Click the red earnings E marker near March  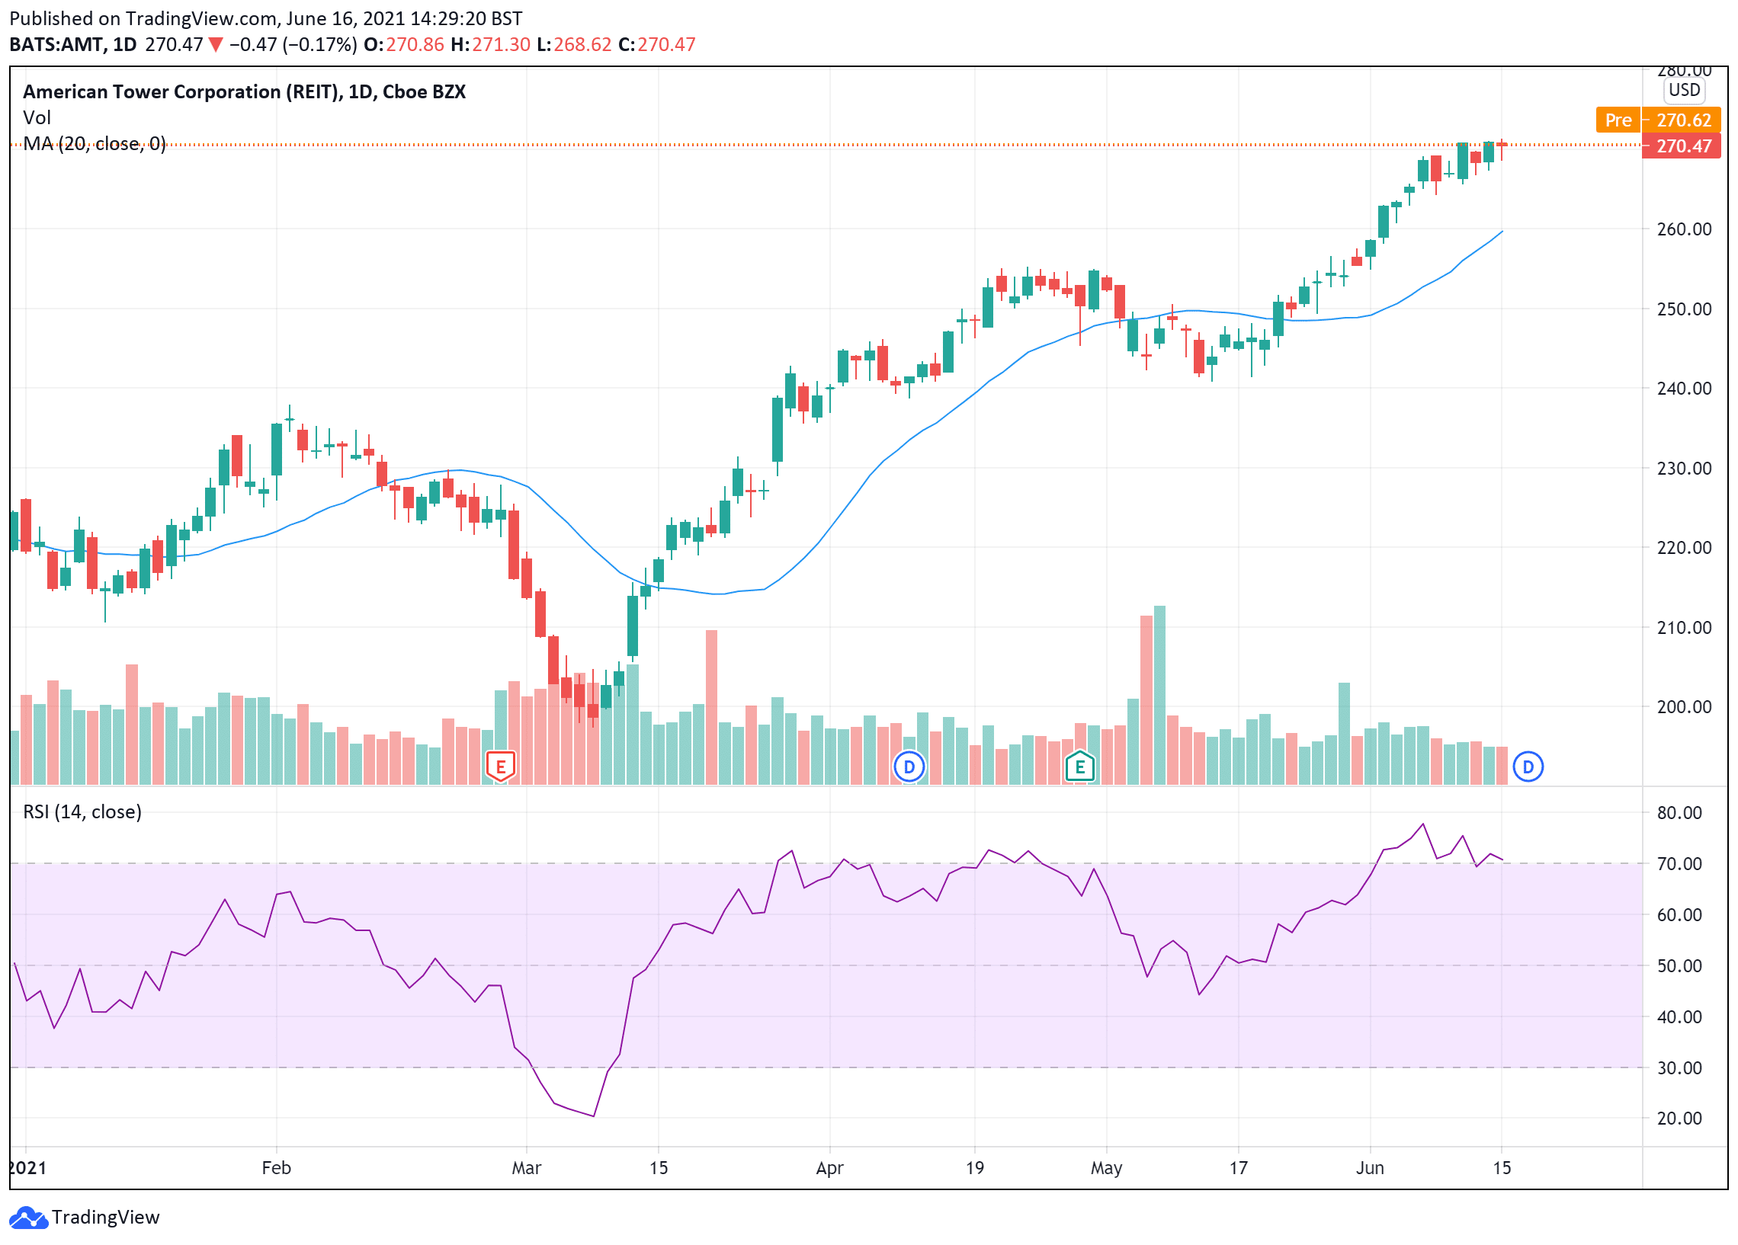pos(500,767)
